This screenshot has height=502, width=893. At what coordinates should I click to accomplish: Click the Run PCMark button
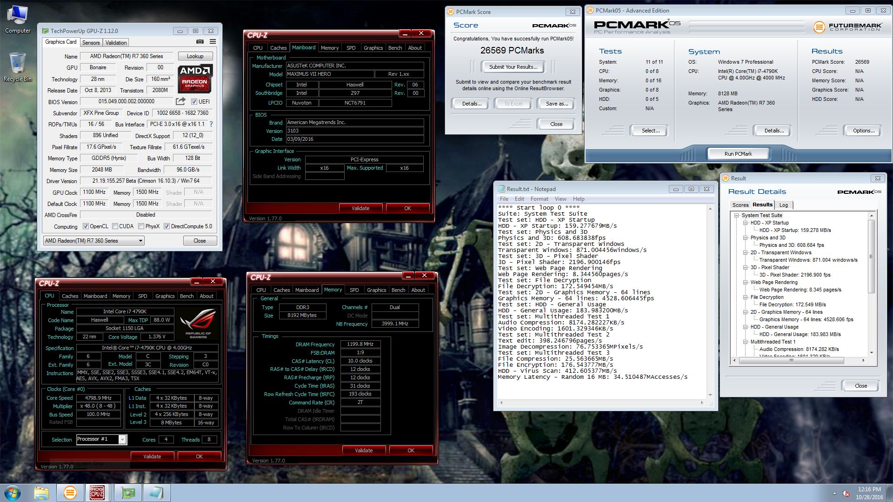[738, 154]
